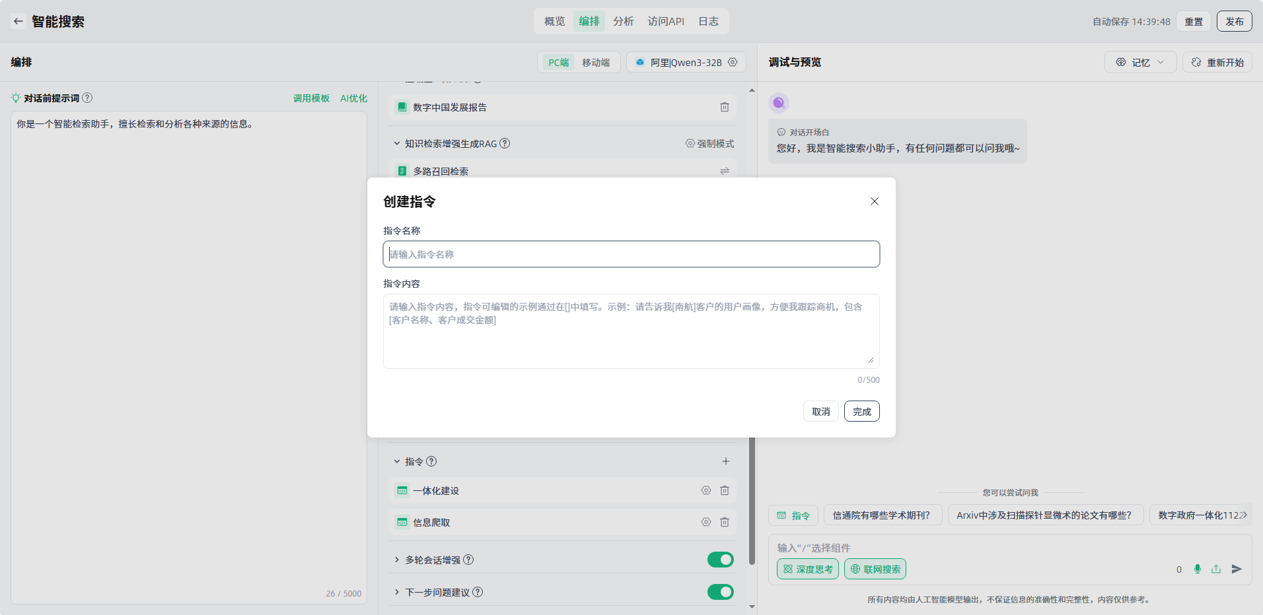Open the 记忆 dropdown
Image resolution: width=1263 pixels, height=615 pixels.
coord(1140,62)
